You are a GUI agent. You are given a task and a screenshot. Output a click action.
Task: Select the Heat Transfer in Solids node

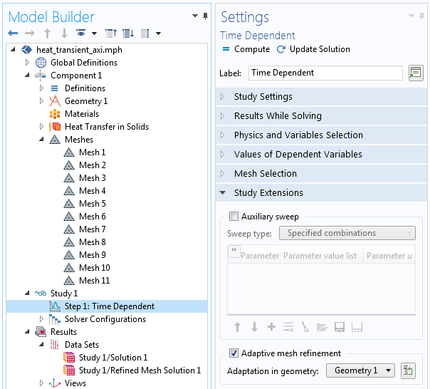[x=106, y=127]
